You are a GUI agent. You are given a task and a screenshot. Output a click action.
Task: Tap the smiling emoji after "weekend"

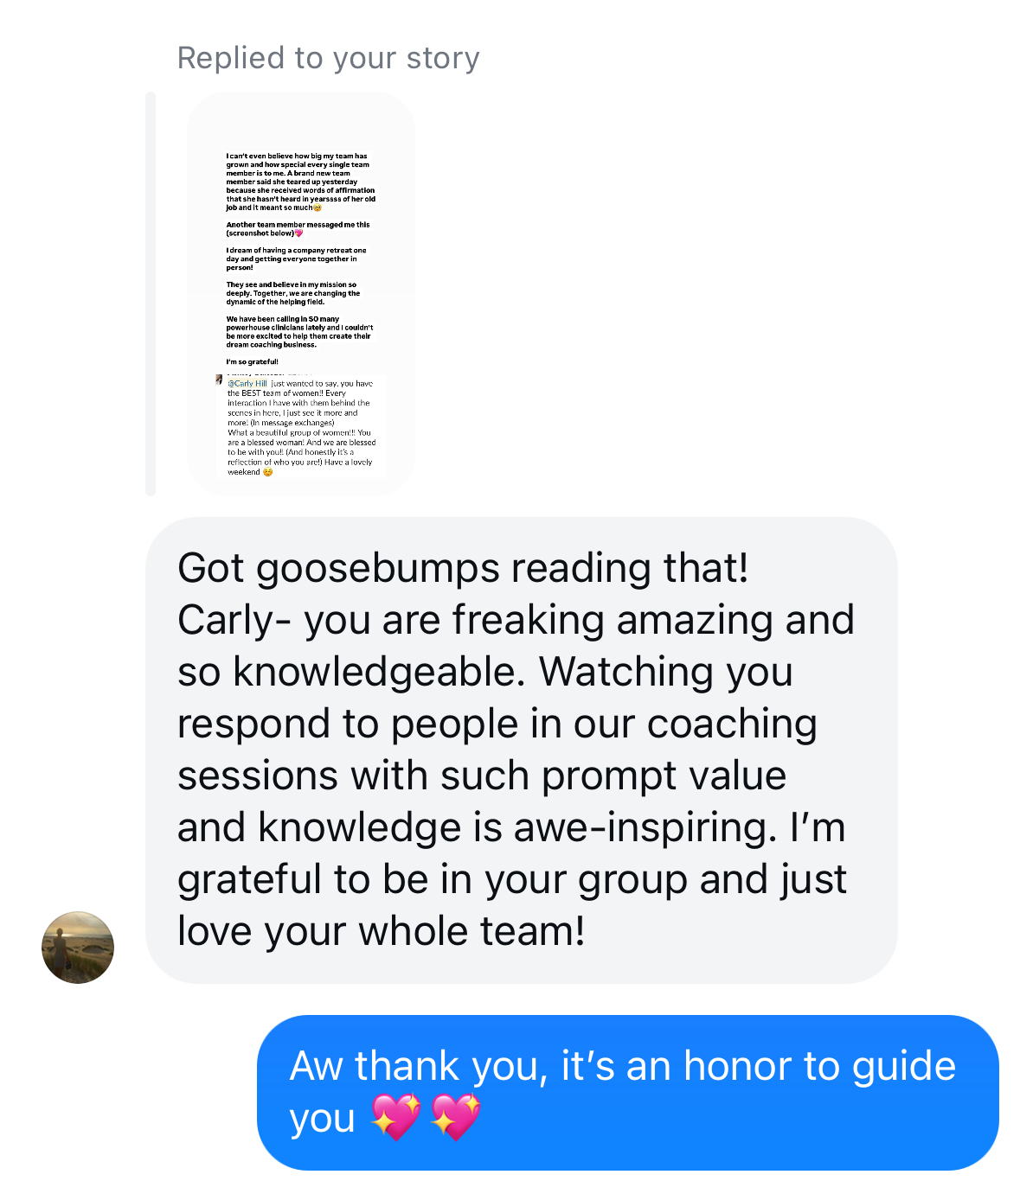pyautogui.click(x=267, y=472)
